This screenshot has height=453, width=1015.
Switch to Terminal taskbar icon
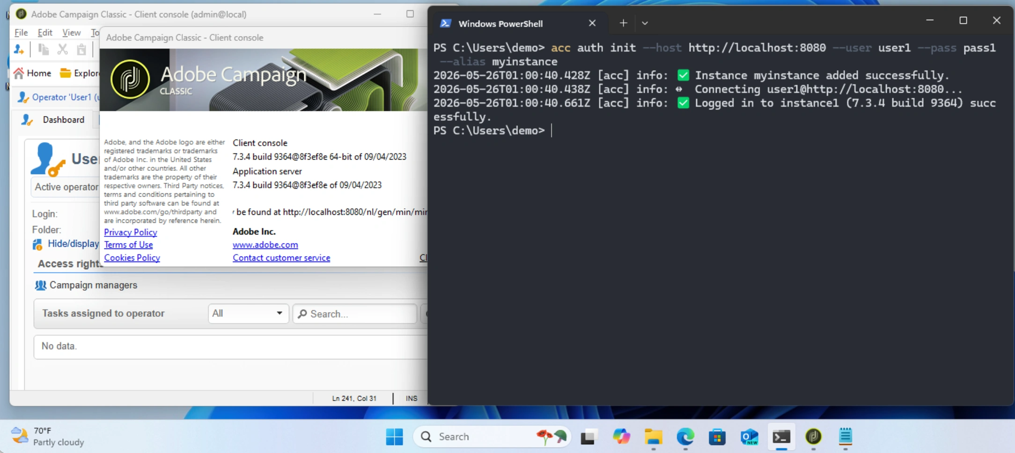[781, 437]
